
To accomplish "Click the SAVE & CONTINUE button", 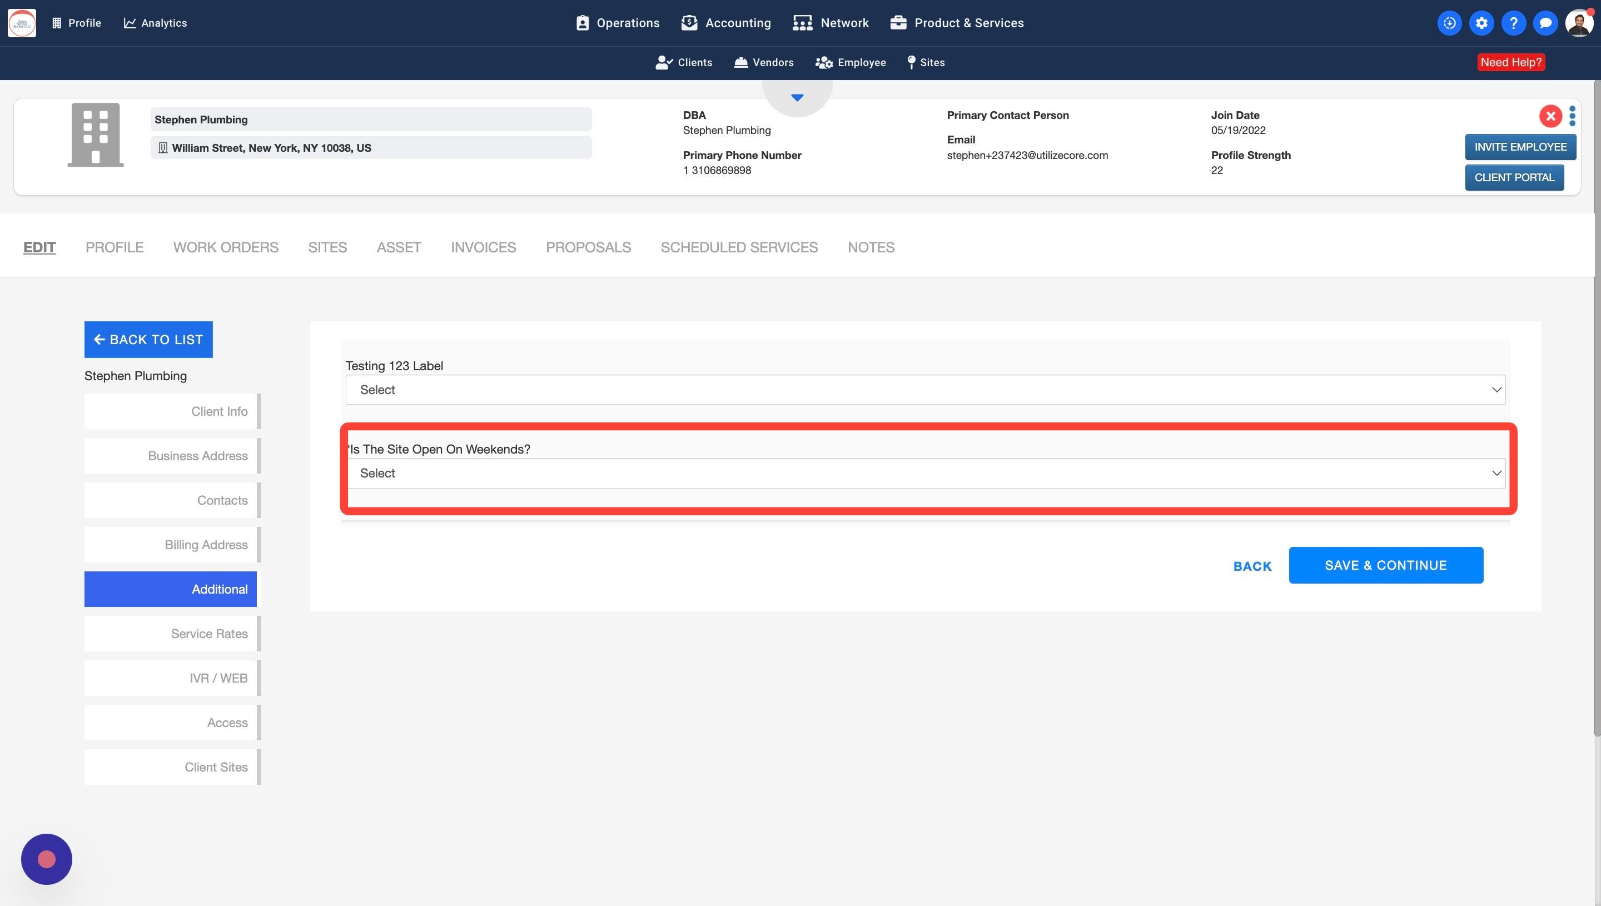I will tap(1386, 565).
